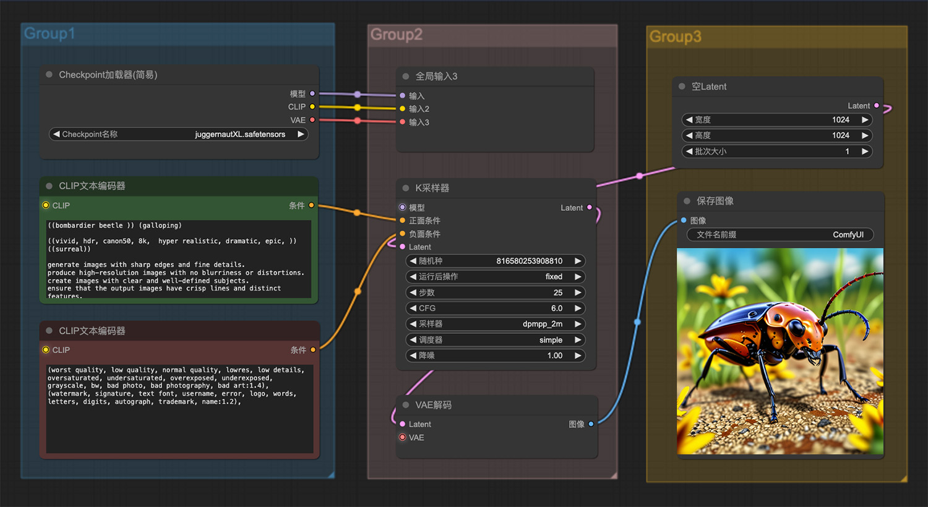Open the 运行后操作 combo showing fixed
Viewport: 928px width, 507px height.
pyautogui.click(x=495, y=277)
